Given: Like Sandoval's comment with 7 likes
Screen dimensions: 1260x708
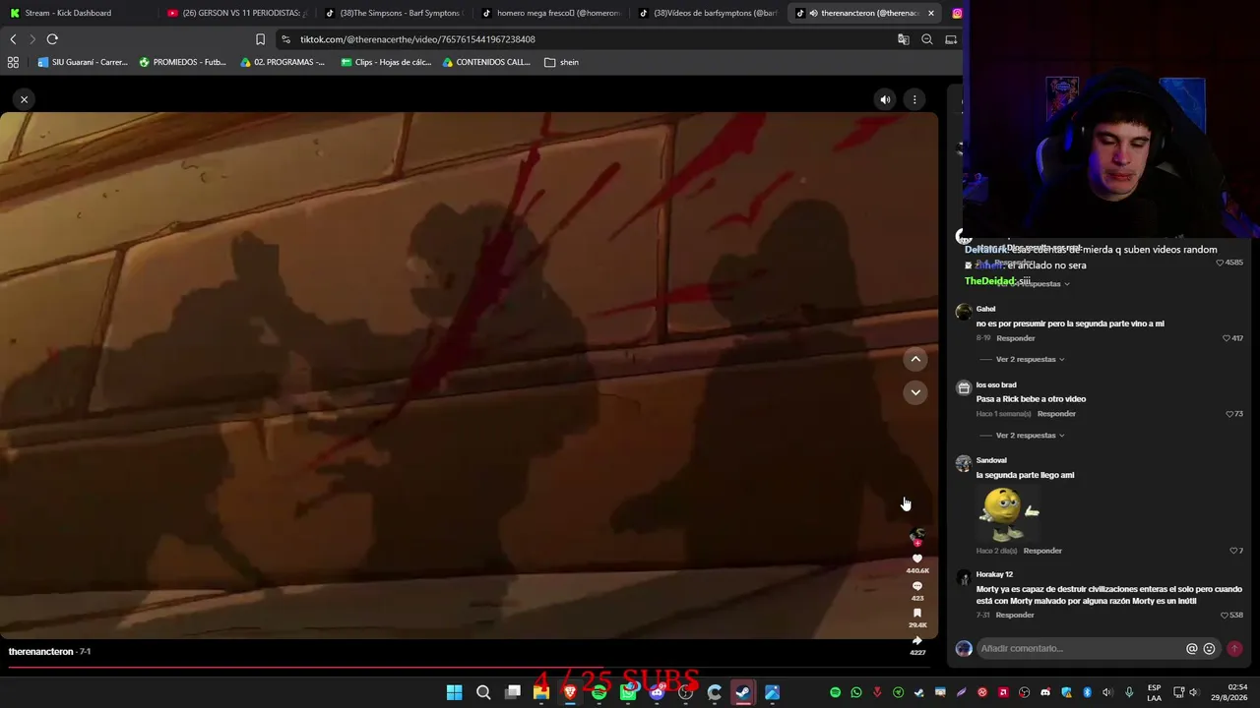Looking at the screenshot, I should 1232,551.
